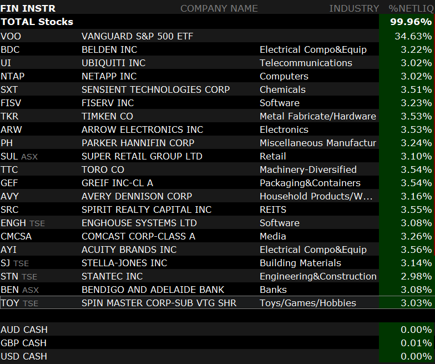The image size is (435, 364).
Task: Select the AYI ticker
Action: coord(9,250)
